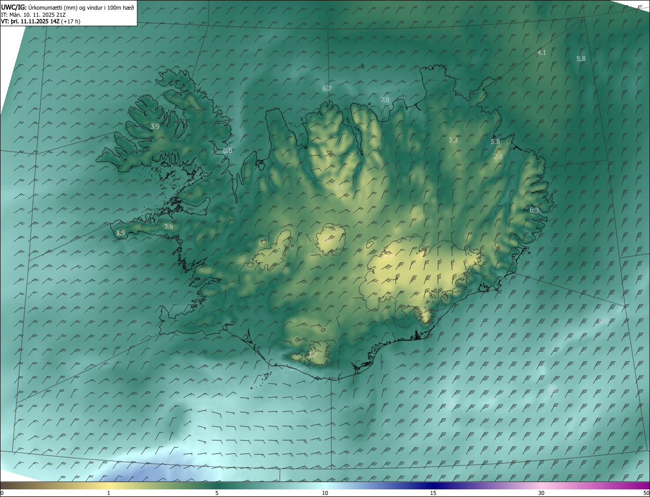Viewport: 650px width, 497px height.
Task: Click the 3.5 value label
Action: (120, 233)
